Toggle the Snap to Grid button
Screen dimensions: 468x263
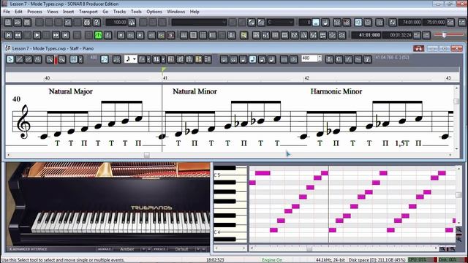(x=73, y=59)
